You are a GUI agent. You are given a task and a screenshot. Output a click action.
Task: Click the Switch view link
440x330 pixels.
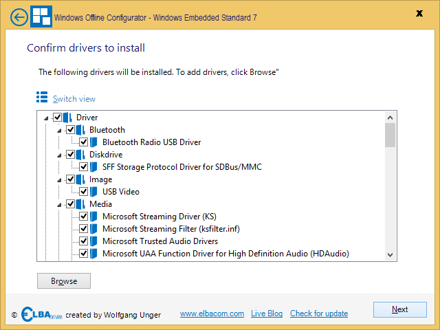point(74,99)
